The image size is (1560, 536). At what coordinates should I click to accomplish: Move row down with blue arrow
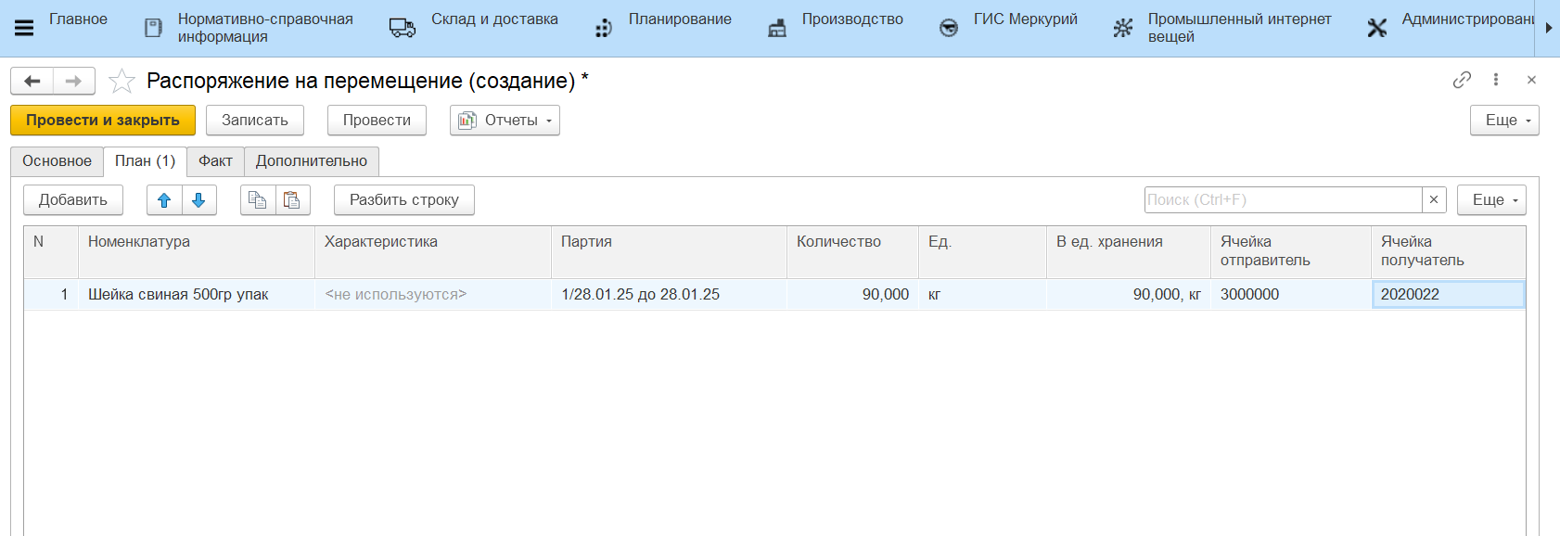[198, 200]
